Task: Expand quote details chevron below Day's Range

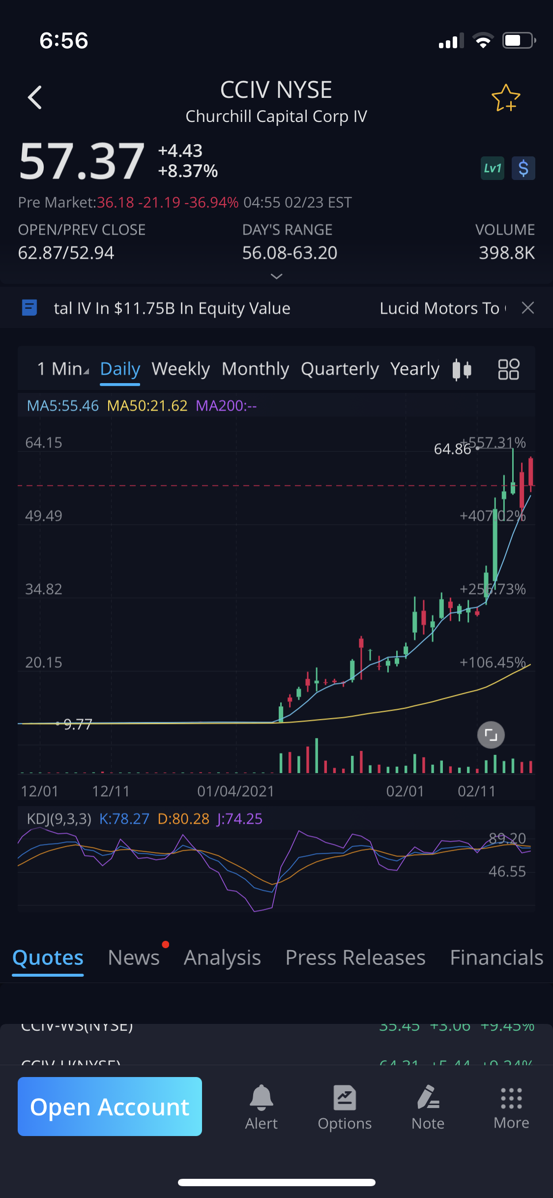Action: coord(277,276)
